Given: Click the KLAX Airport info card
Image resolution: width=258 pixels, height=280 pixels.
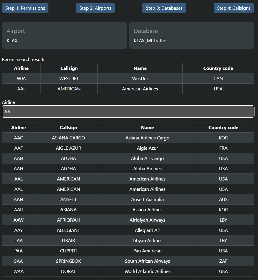Looking at the screenshot, I should pos(64,35).
